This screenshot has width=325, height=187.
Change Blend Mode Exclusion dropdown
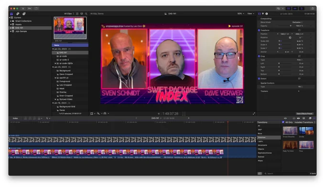pyautogui.click(x=297, y=22)
